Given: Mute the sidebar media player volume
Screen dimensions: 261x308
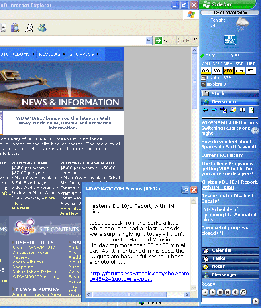Looking at the screenshot, I should [x=235, y=292].
